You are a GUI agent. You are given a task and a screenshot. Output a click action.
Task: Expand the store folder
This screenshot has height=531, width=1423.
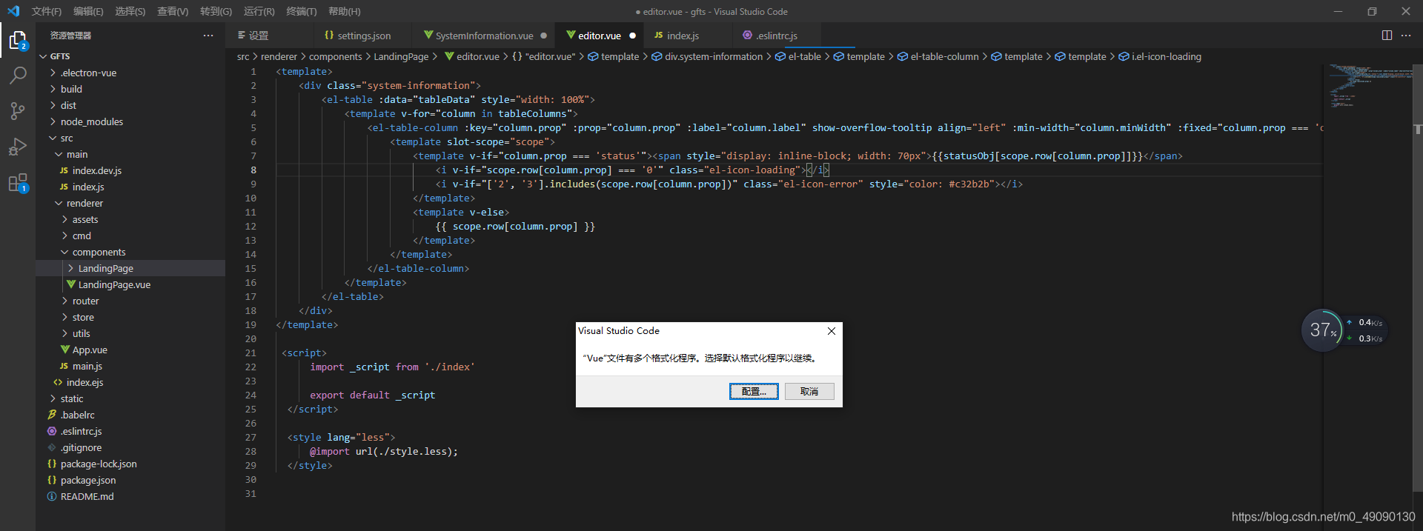(130, 317)
